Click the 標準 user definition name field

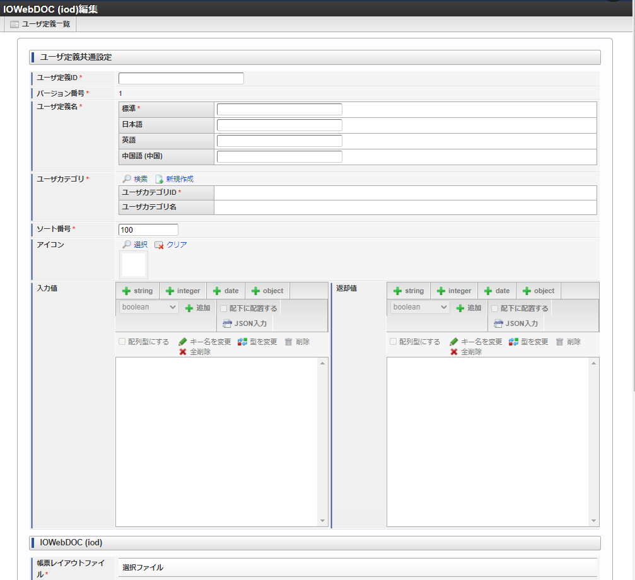pyautogui.click(x=279, y=109)
